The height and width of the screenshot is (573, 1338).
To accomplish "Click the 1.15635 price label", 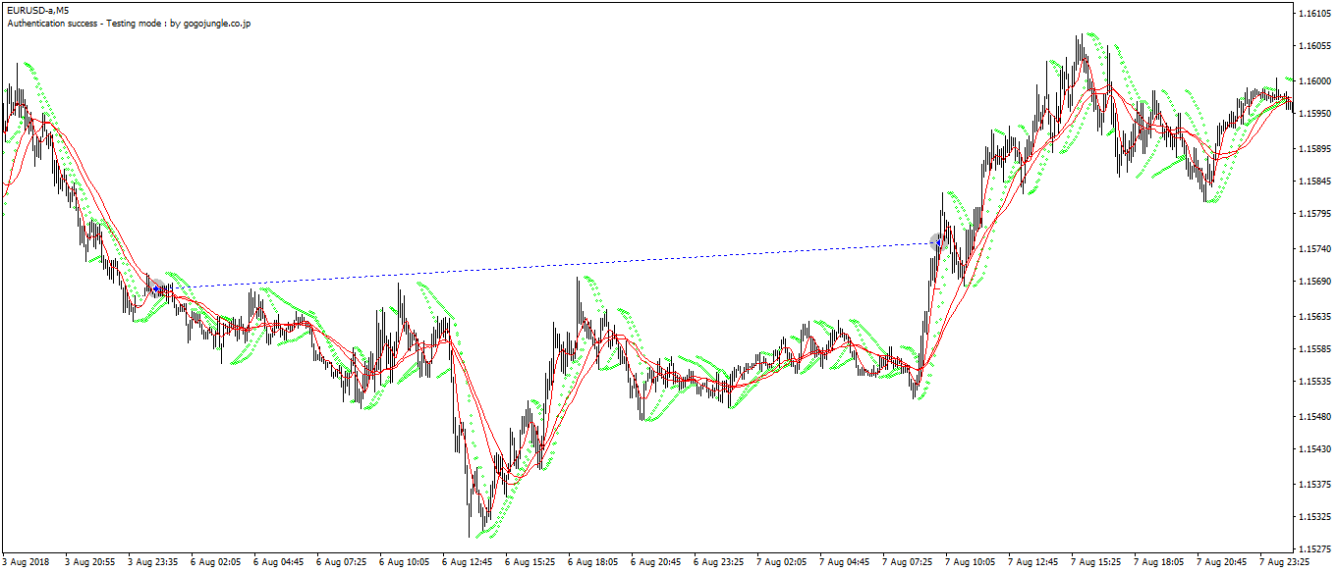I will pyautogui.click(x=1314, y=317).
